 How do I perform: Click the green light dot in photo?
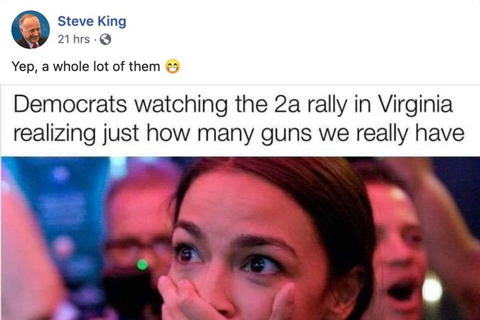point(143,264)
